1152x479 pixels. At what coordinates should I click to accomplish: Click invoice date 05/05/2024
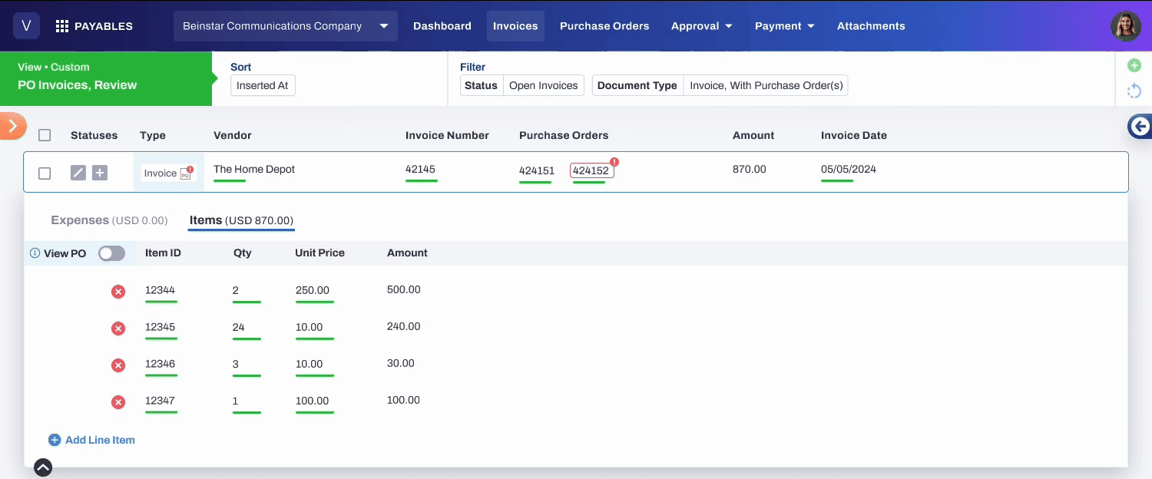click(849, 170)
